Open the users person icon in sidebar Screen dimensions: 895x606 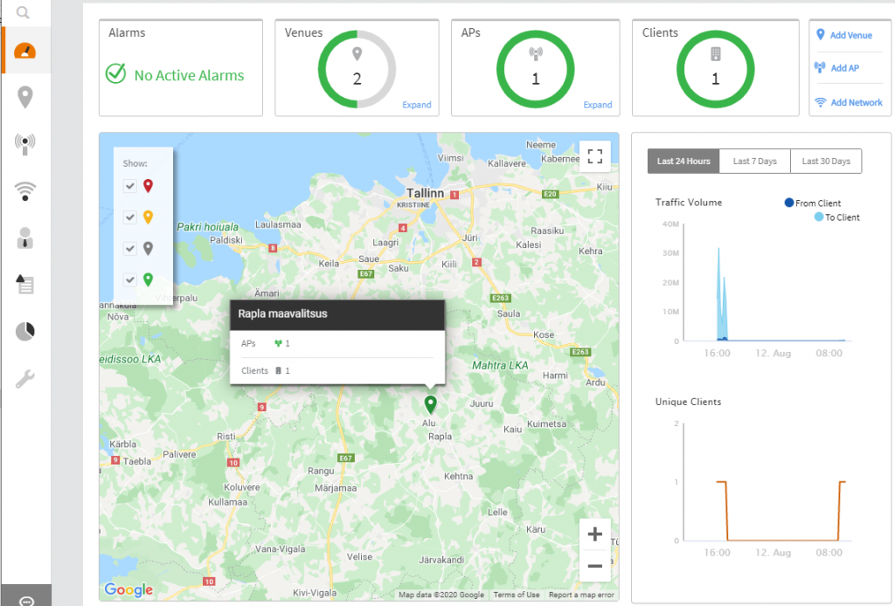[25, 238]
